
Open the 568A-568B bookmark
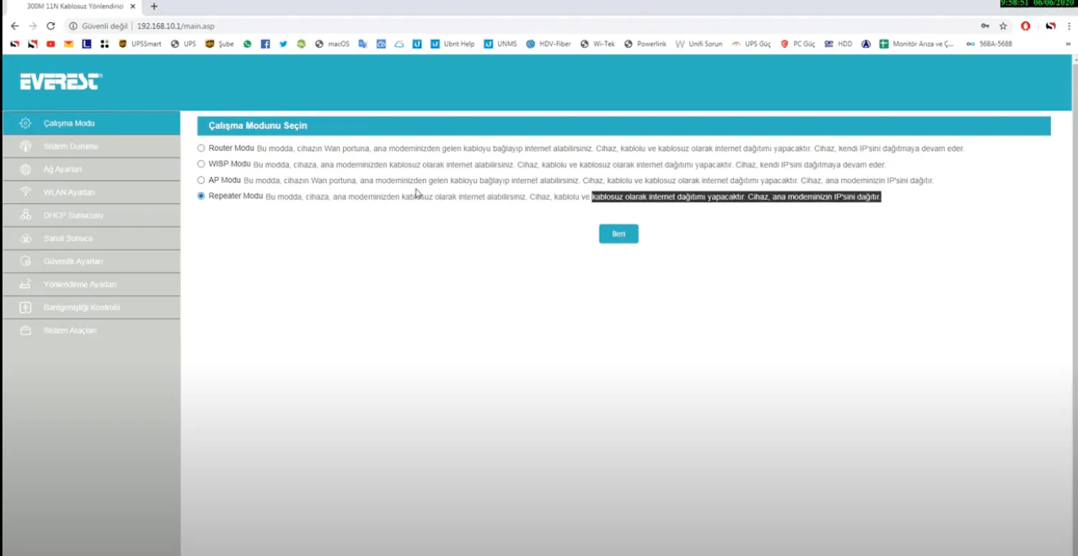(x=989, y=44)
